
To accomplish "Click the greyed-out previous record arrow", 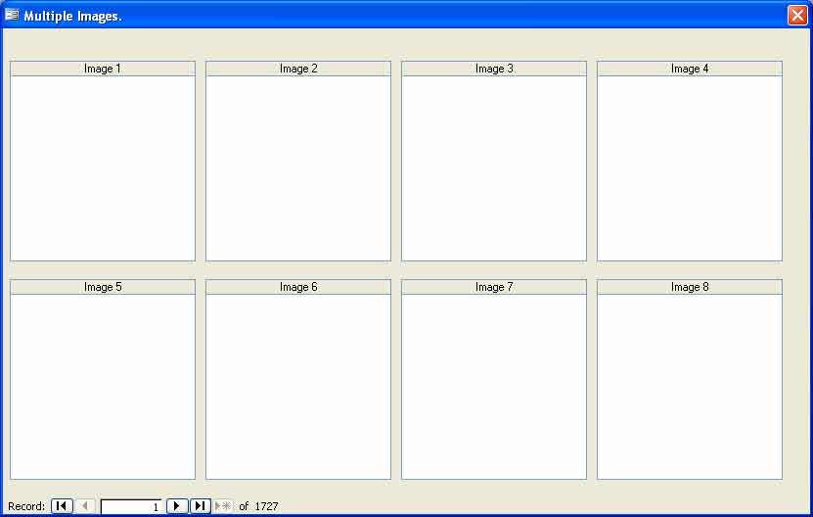I will pos(85,505).
